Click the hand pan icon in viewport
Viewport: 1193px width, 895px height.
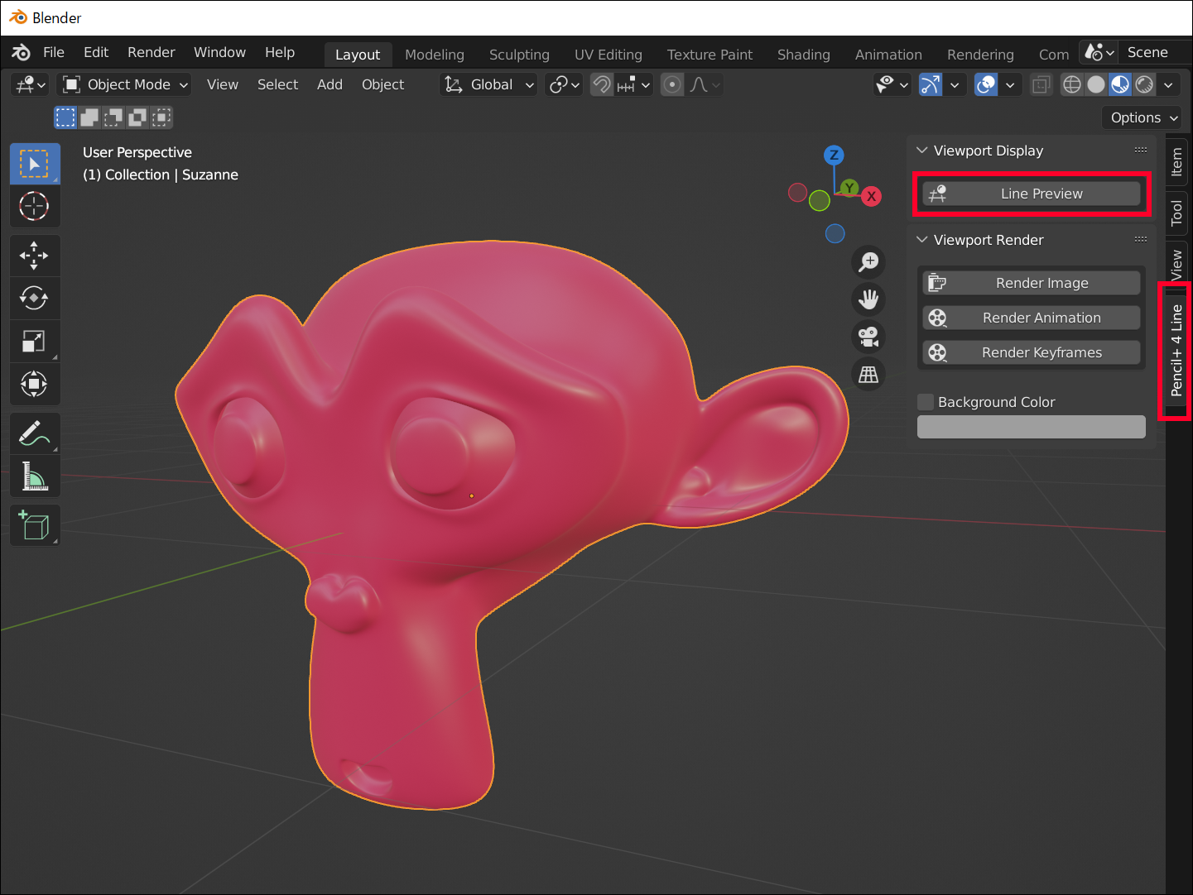[868, 299]
